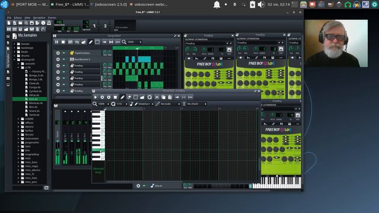Show the Beat+Bassline Editor toolbar icon
Viewport: 379px width, 213px height.
[x=14, y=29]
